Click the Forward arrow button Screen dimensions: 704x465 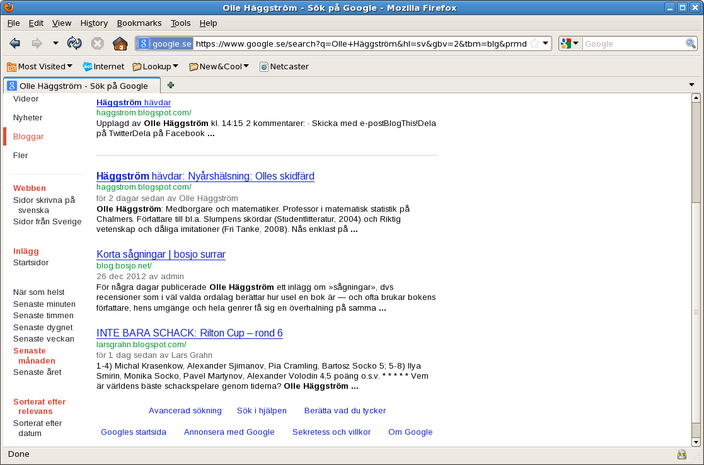point(37,43)
